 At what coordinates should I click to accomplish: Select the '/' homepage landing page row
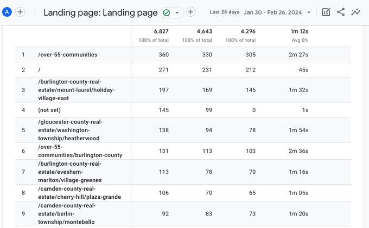tap(183, 70)
